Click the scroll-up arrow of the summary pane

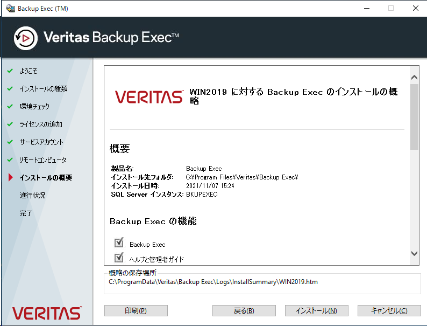pos(414,78)
